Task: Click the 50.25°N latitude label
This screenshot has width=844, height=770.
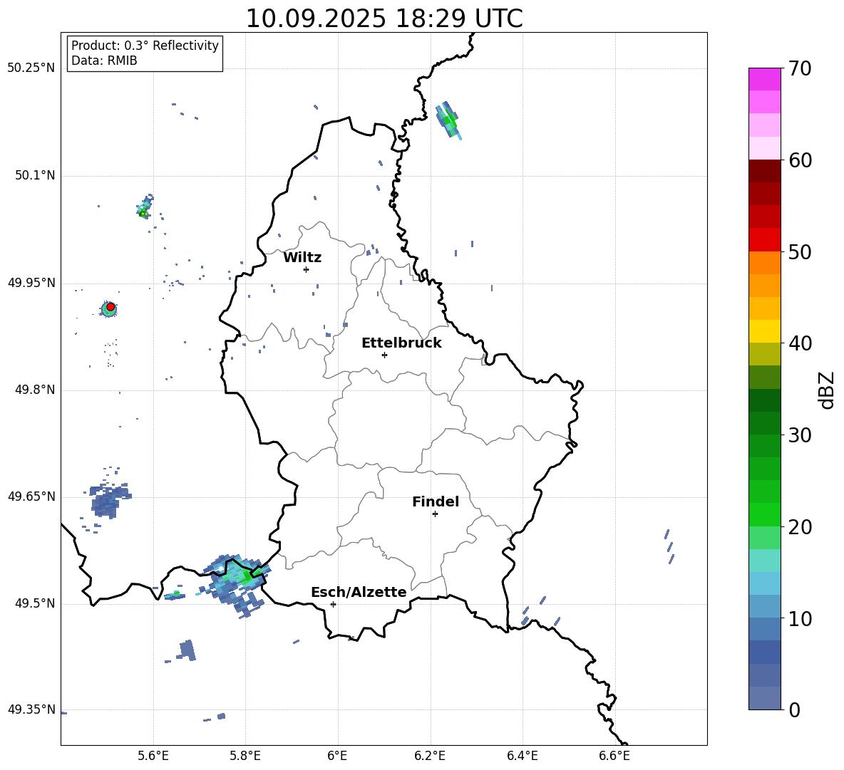Action: click(x=31, y=68)
